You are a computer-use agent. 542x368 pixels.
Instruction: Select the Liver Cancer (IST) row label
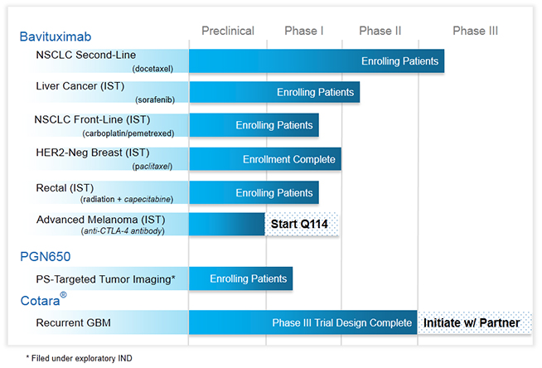click(x=80, y=85)
